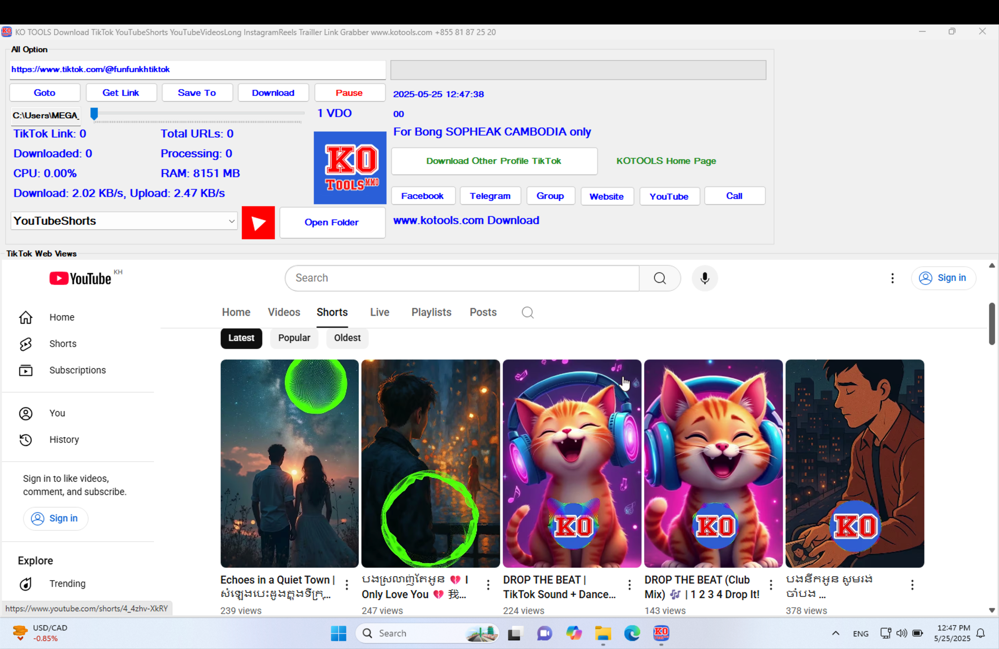
Task: Click the www.kotools.com Download link
Action: pos(466,220)
